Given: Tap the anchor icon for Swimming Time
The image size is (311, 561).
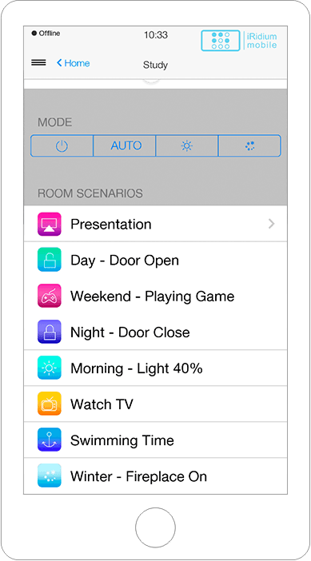Looking at the screenshot, I should [50, 440].
